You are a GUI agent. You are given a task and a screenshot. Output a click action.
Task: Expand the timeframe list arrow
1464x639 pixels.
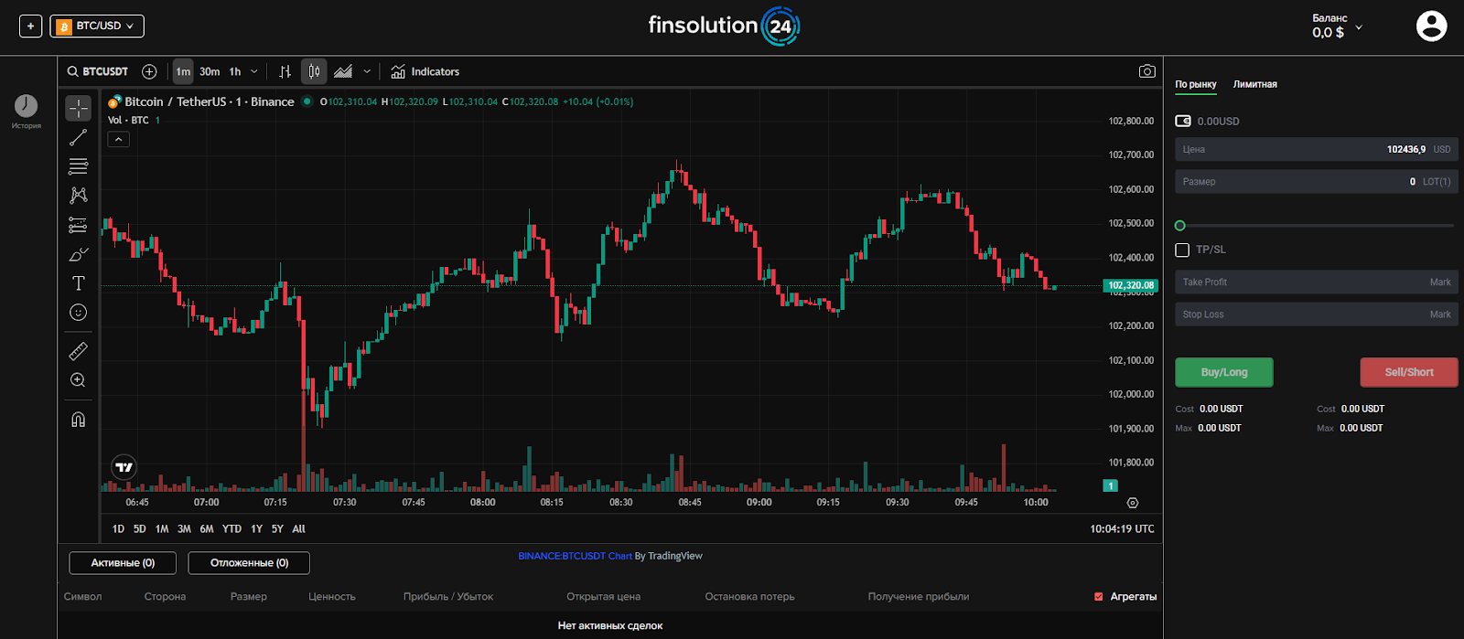coord(254,71)
